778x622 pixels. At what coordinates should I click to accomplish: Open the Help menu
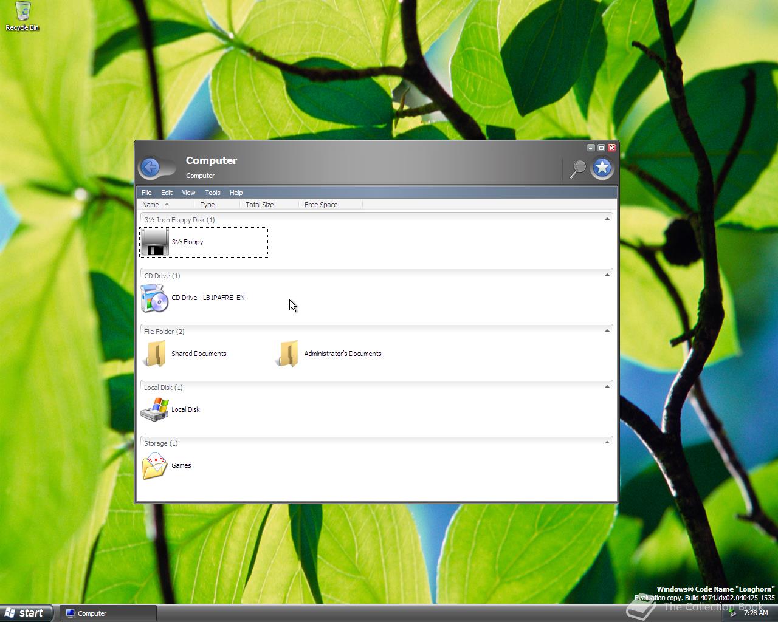236,193
